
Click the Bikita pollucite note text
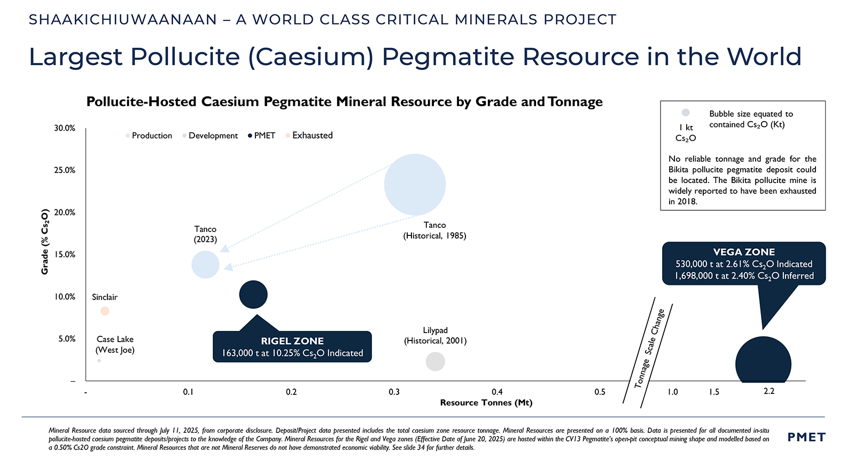coord(742,180)
